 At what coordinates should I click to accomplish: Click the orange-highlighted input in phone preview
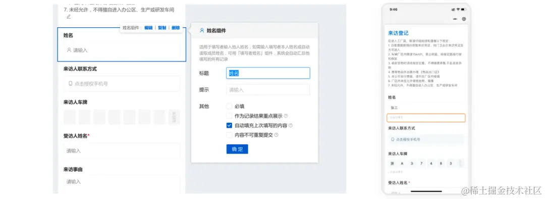pyautogui.click(x=426, y=118)
